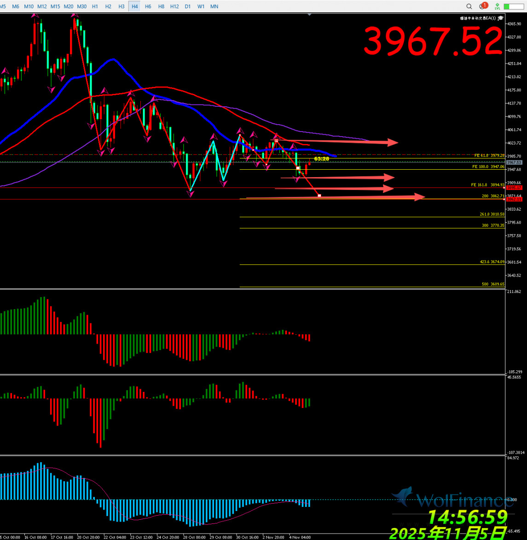The image size is (527, 540).
Task: Select the 3895.17 red price level tag
Action: point(514,188)
